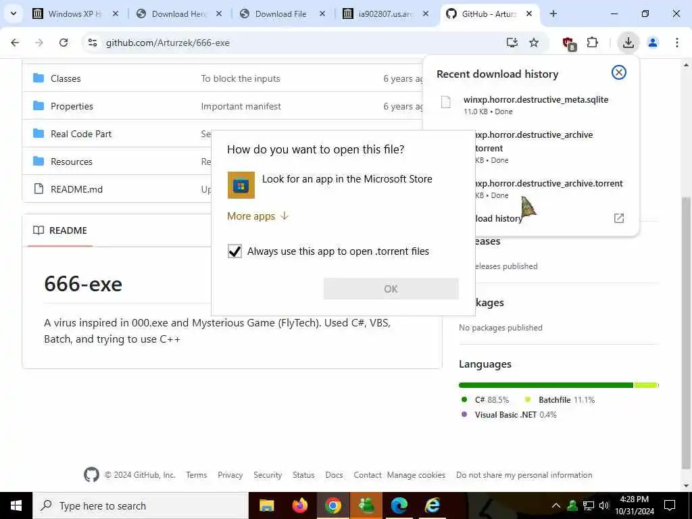The height and width of the screenshot is (519, 692).
Task: Open Internet Explorer from taskbar
Action: [x=432, y=505]
